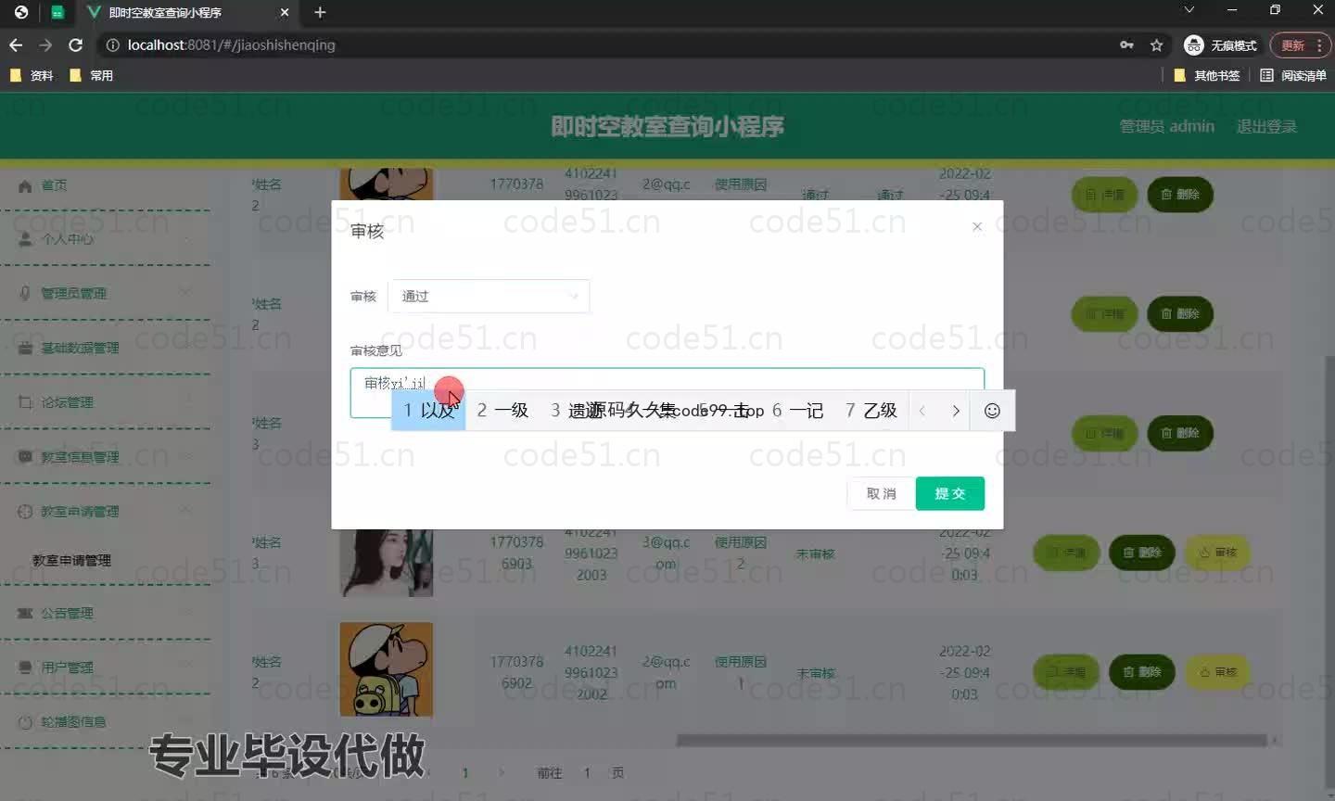This screenshot has width=1335, height=801.
Task: Open the browser three-dot menu
Action: [1319, 44]
